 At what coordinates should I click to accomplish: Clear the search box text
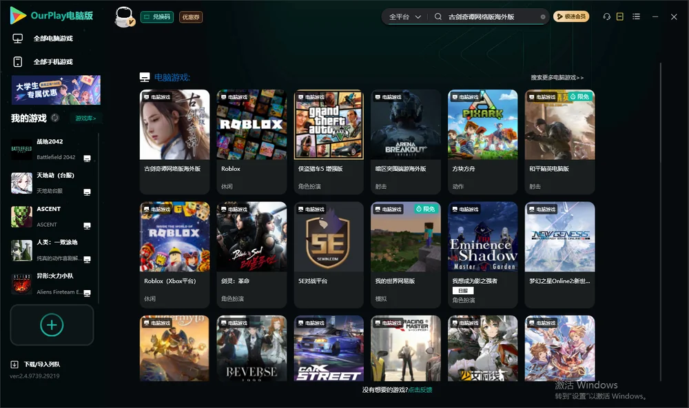click(x=543, y=17)
